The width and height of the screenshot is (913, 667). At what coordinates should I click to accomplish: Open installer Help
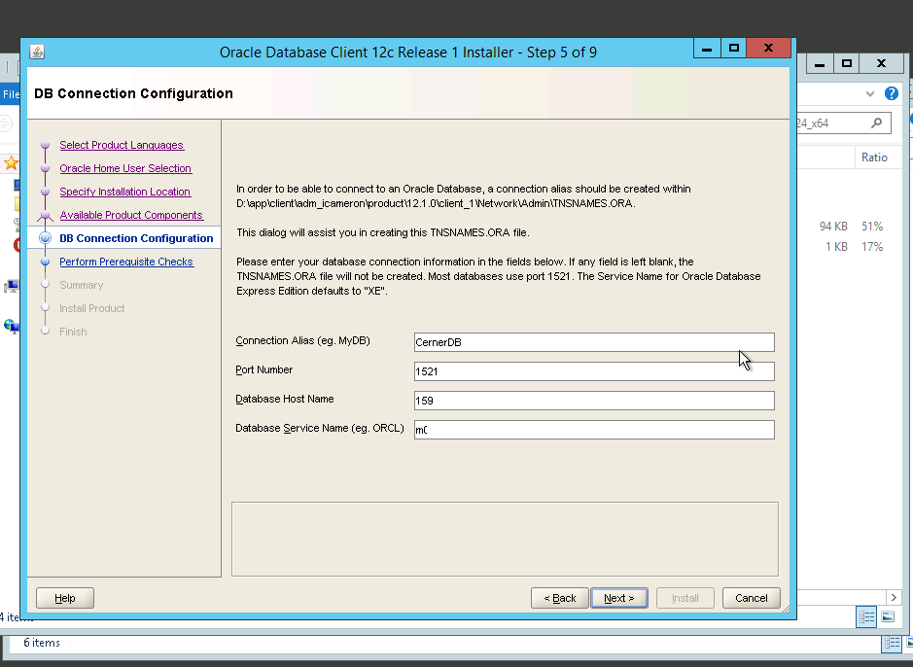point(65,598)
